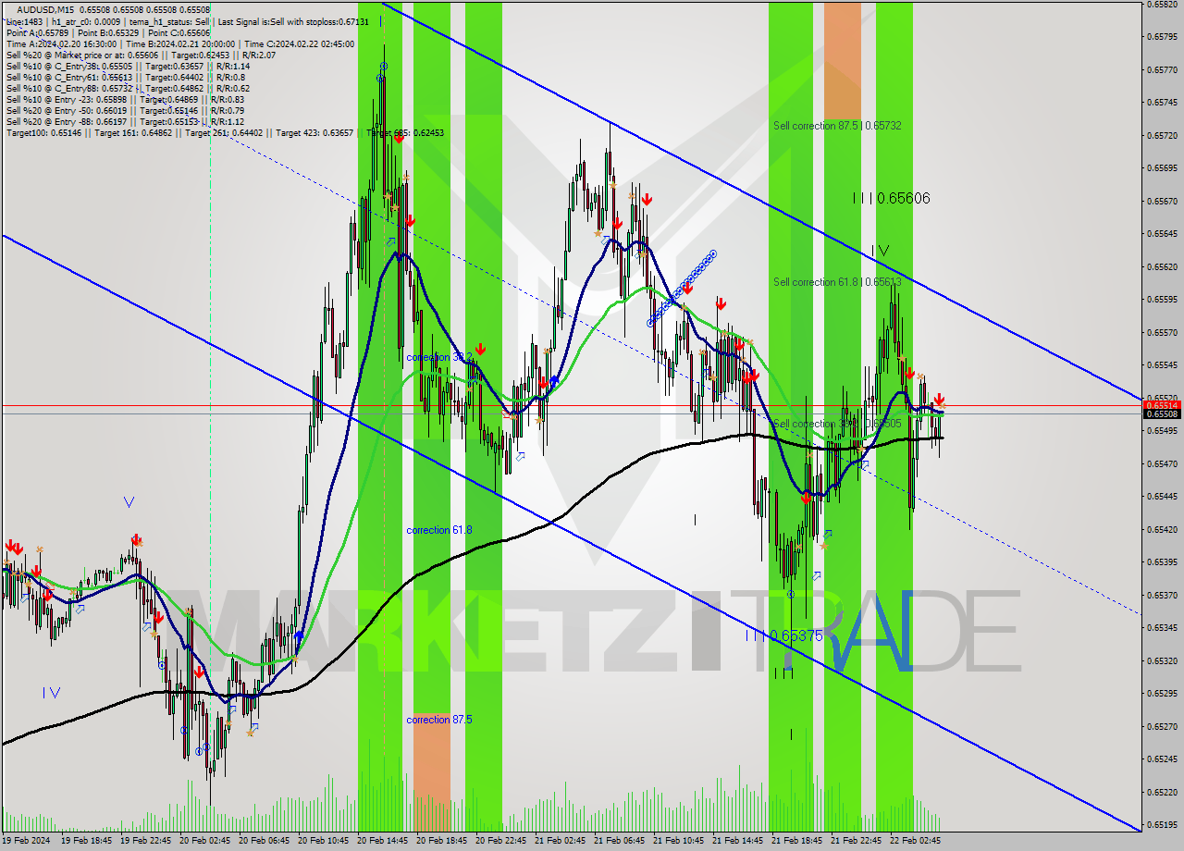Click the '21 Feb 14:45' time label
The image size is (1184, 851).
(x=738, y=841)
